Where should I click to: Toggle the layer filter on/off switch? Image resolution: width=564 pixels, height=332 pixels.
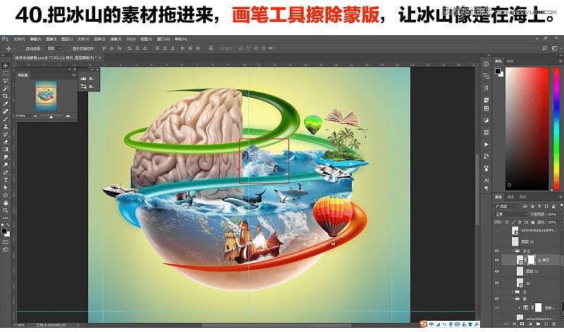[x=560, y=206]
